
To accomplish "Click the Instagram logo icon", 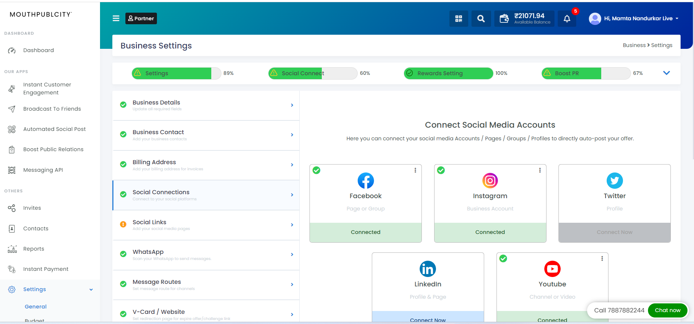I will [x=490, y=180].
